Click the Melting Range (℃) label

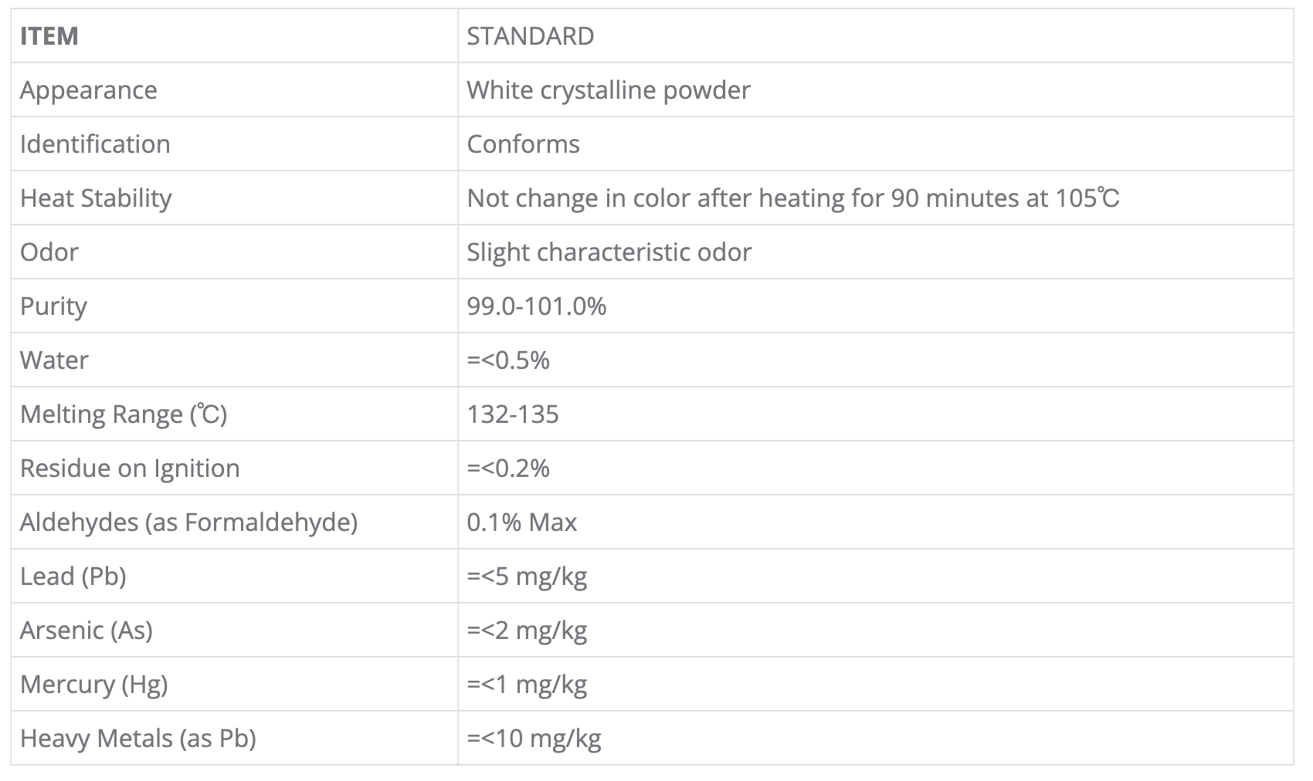124,414
